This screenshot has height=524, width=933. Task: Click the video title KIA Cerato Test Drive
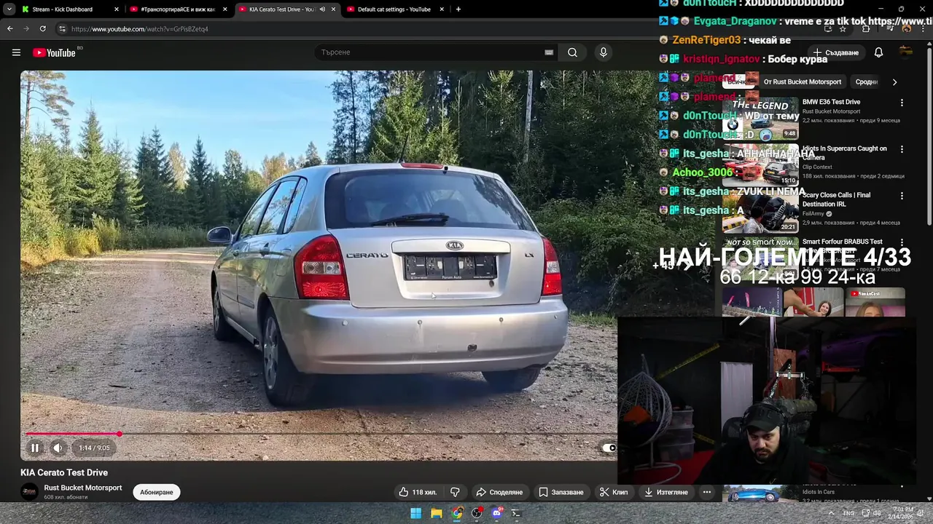coord(64,473)
